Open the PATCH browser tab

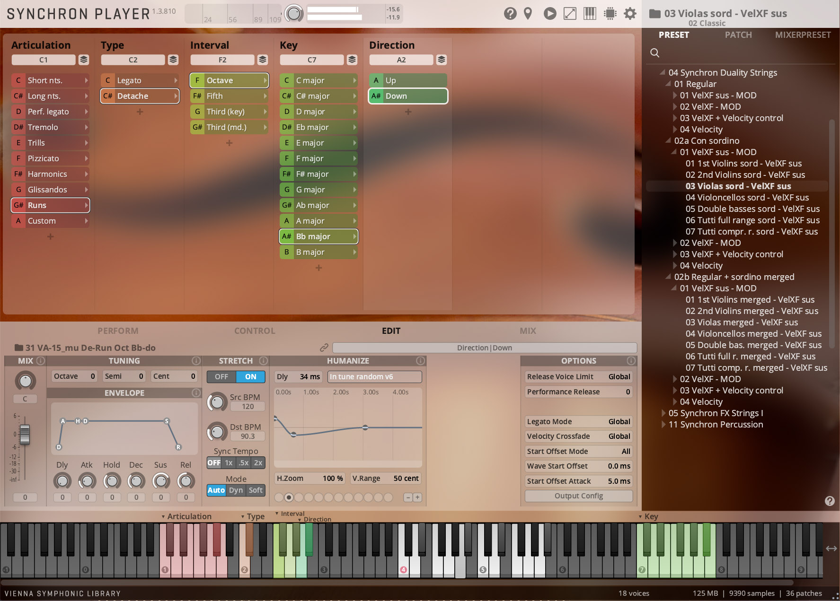click(x=738, y=35)
